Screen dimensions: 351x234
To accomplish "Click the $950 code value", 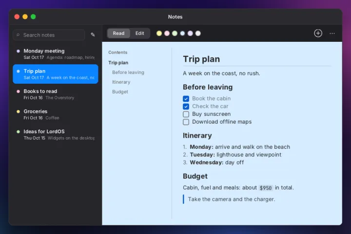I will coord(266,188).
